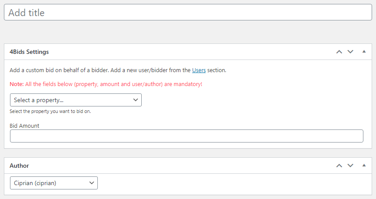Image resolution: width=376 pixels, height=199 pixels.
Task: Move the 4Bids Settings panel up
Action: click(x=339, y=52)
